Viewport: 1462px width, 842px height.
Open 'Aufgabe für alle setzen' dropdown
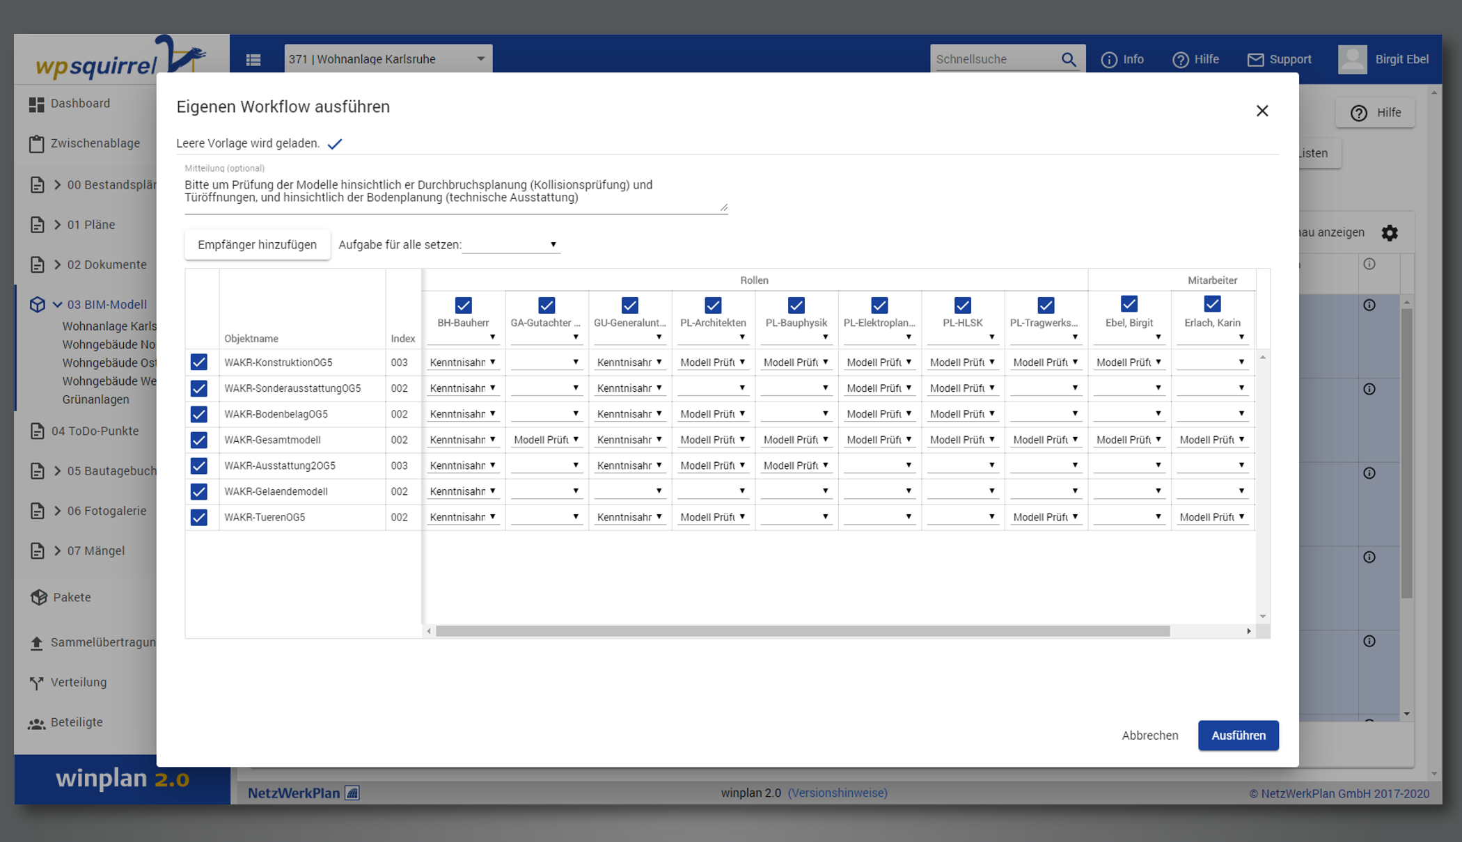pyautogui.click(x=511, y=245)
